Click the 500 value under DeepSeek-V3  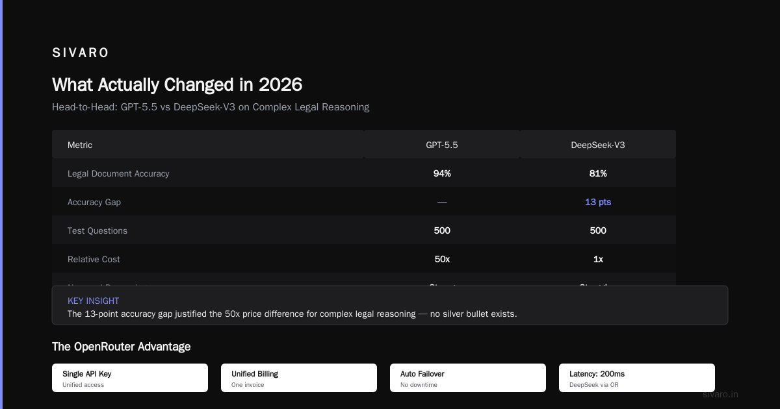598,230
